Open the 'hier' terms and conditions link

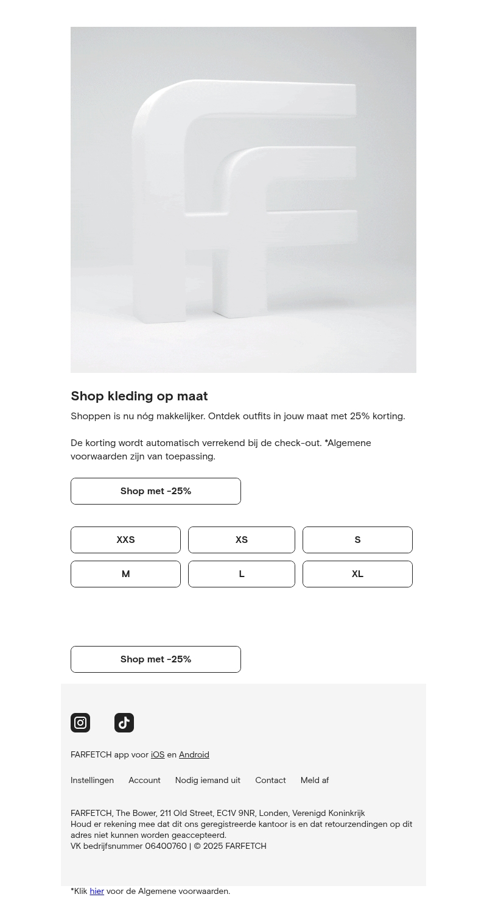point(97,891)
